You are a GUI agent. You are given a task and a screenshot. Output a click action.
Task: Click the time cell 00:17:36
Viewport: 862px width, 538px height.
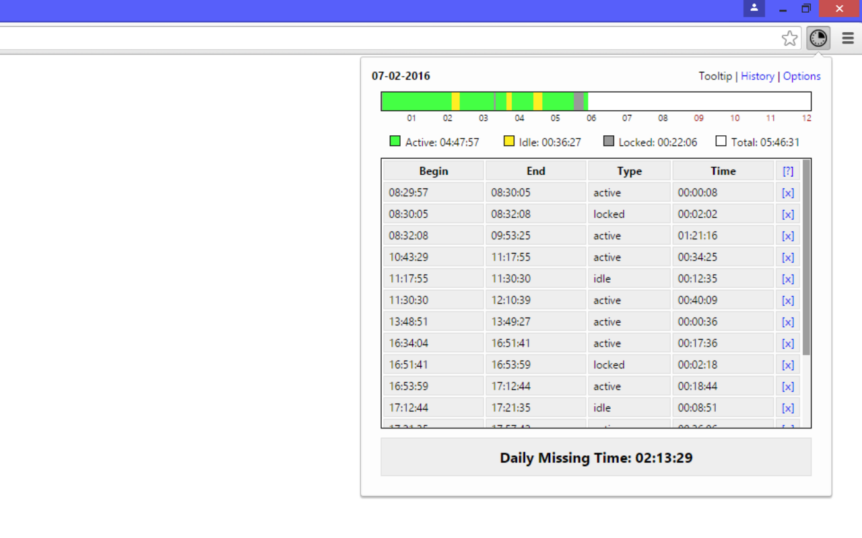pyautogui.click(x=723, y=343)
